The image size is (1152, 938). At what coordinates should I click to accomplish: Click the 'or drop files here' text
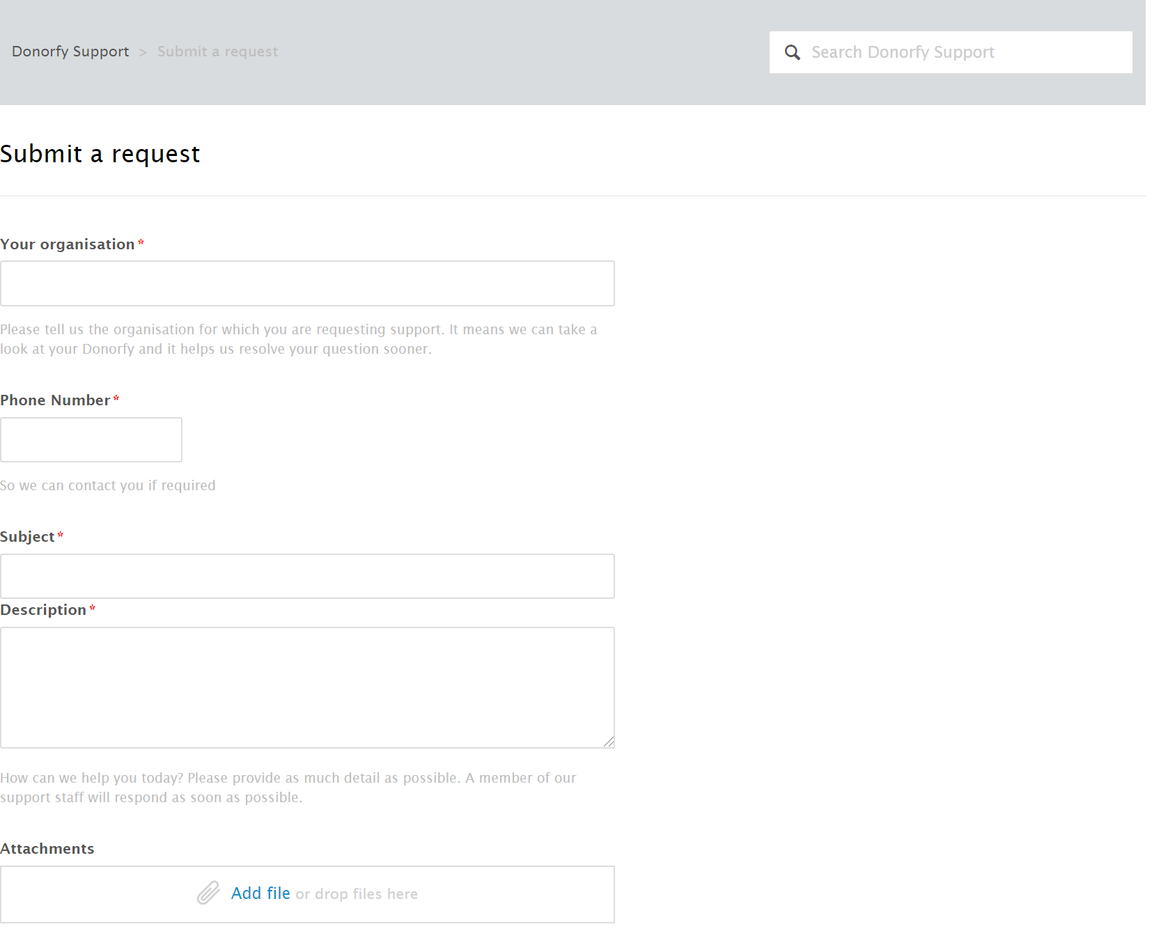pyautogui.click(x=357, y=894)
